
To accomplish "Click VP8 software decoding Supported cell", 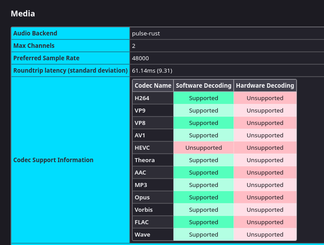I will pos(204,123).
